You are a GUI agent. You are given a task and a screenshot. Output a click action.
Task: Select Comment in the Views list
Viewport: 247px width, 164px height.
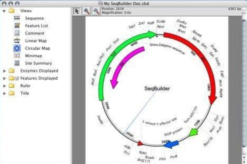[34, 33]
